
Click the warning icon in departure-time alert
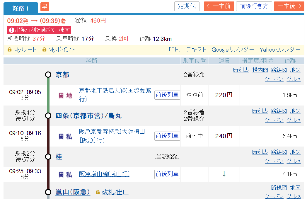(x=11, y=30)
